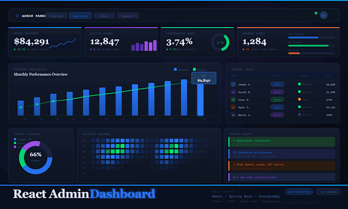
Task: Click the diamond icon on new registrations alert
Action: point(234,177)
